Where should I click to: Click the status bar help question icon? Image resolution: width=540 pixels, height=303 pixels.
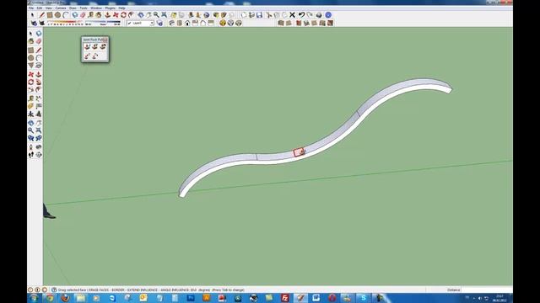coord(54,290)
